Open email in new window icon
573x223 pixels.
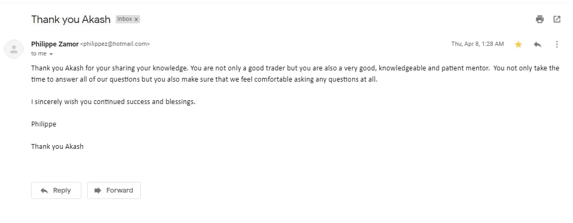[556, 19]
